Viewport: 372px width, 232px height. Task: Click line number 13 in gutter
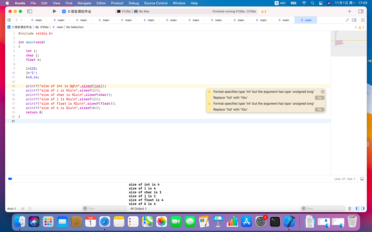point(13,86)
